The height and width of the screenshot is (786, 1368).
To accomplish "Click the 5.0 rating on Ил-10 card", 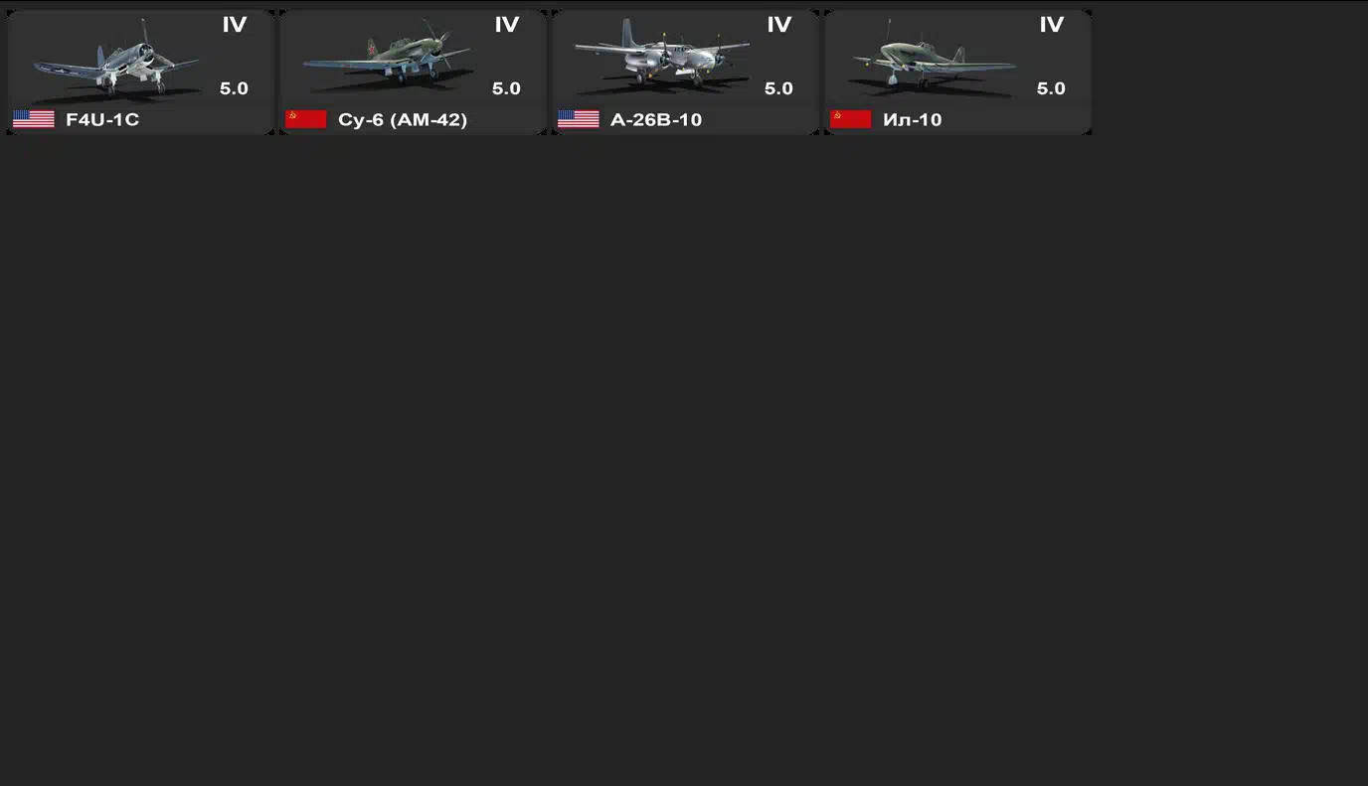I will pyautogui.click(x=1051, y=88).
